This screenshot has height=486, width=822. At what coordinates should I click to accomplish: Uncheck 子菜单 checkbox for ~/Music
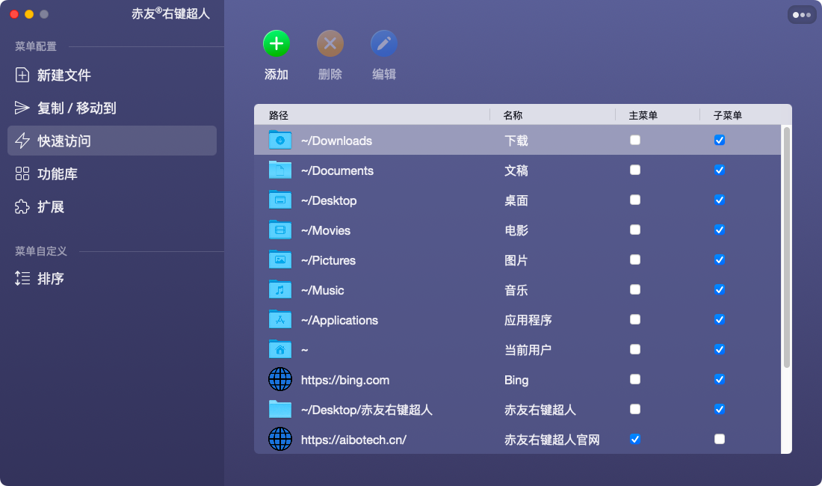(x=719, y=289)
